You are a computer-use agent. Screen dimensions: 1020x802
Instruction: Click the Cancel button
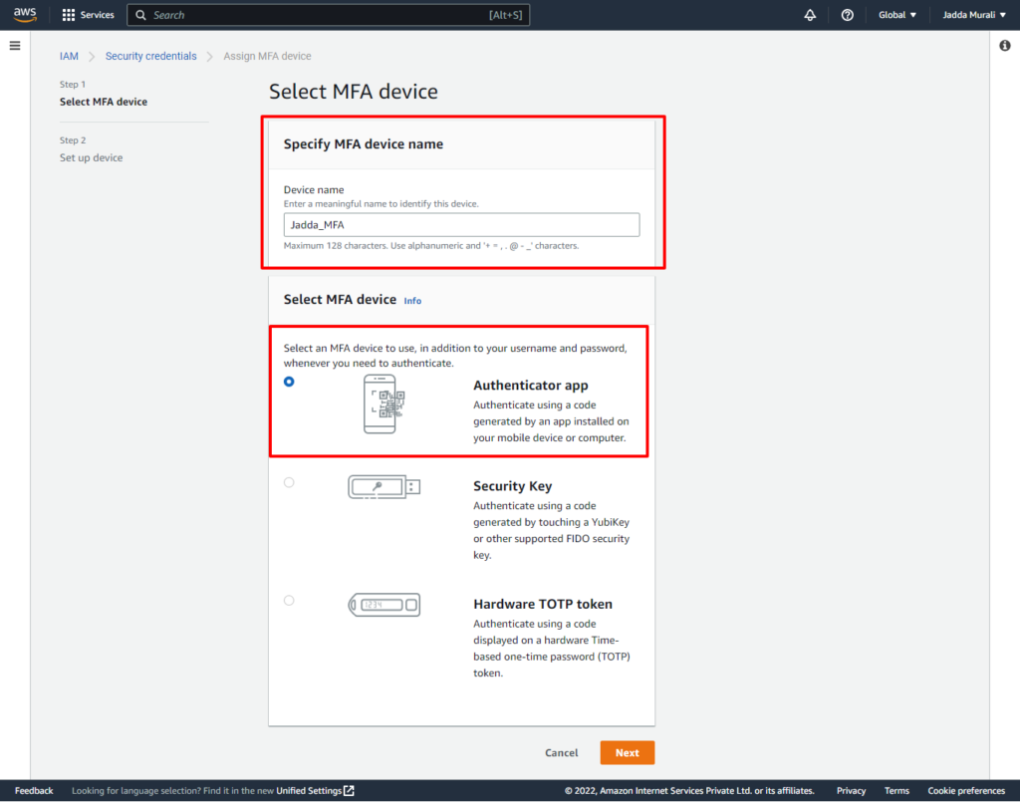[x=562, y=752]
